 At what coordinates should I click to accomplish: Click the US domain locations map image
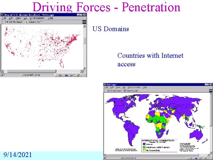(42, 47)
